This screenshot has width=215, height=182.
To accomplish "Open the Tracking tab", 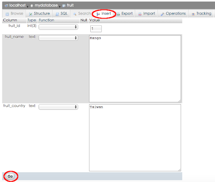I will [201, 13].
